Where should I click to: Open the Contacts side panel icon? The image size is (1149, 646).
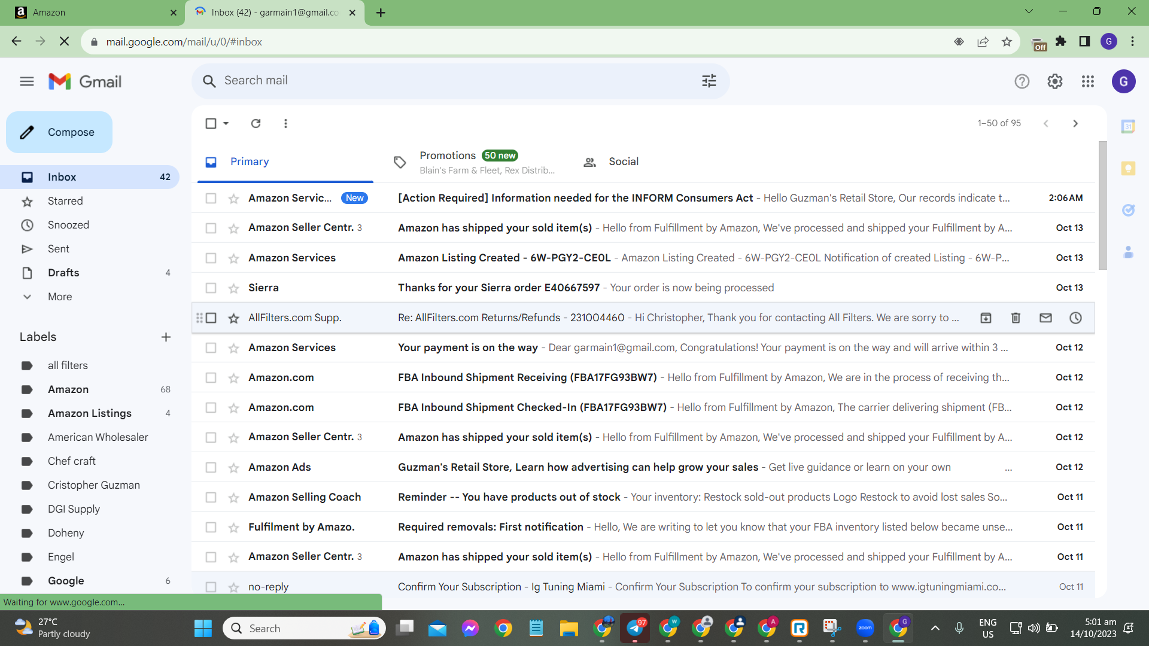tap(1128, 252)
